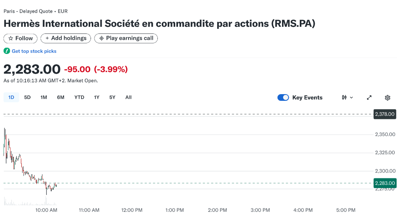Screen dimensions: 405x219
Task: Show All time chart range
Action: [128, 97]
